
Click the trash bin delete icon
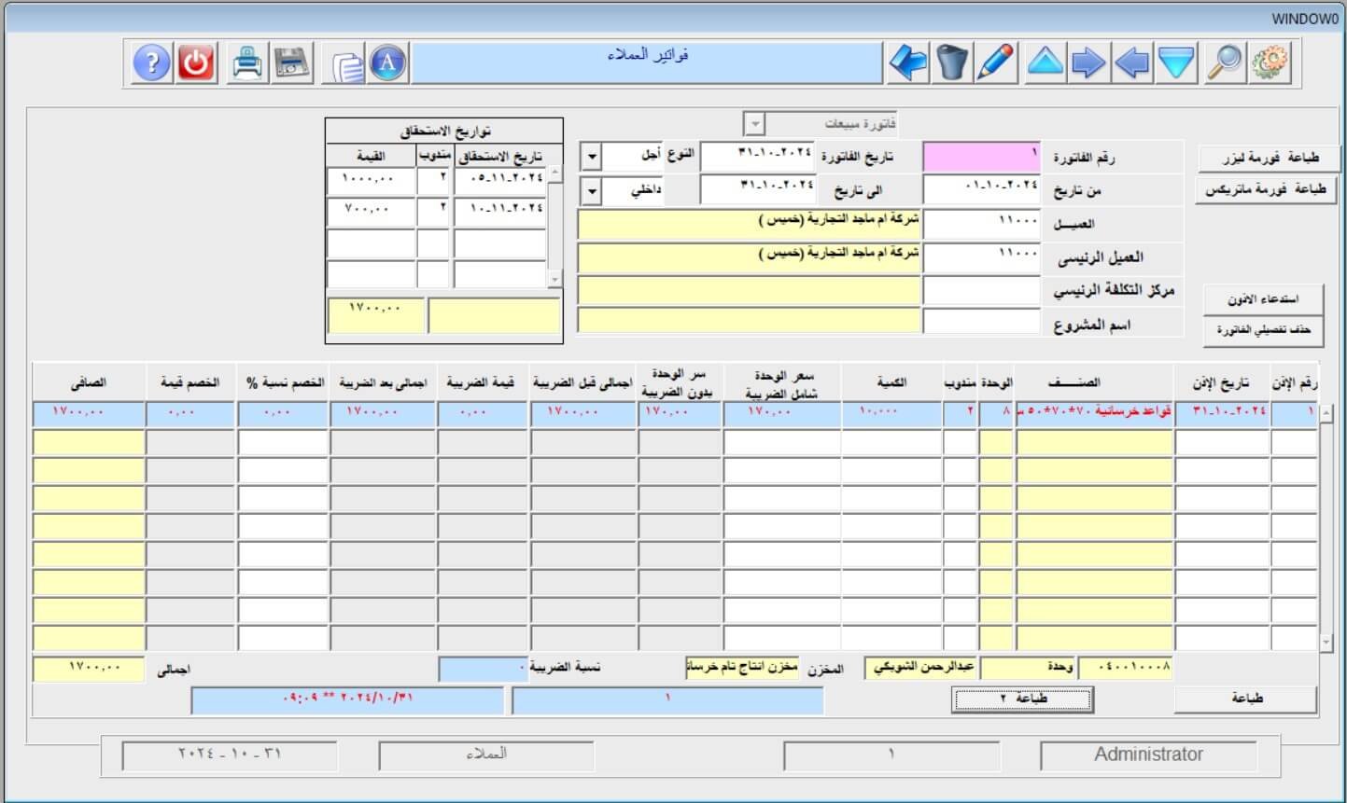pyautogui.click(x=952, y=63)
